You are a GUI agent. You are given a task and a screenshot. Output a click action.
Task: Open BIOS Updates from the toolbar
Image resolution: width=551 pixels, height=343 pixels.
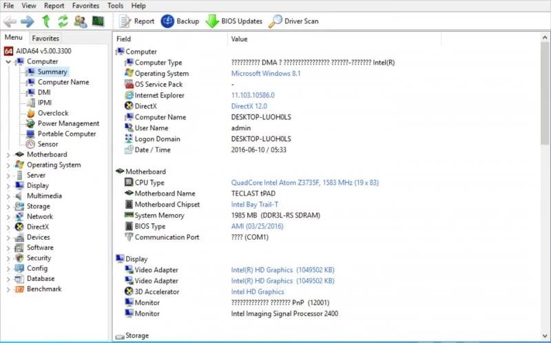(234, 21)
